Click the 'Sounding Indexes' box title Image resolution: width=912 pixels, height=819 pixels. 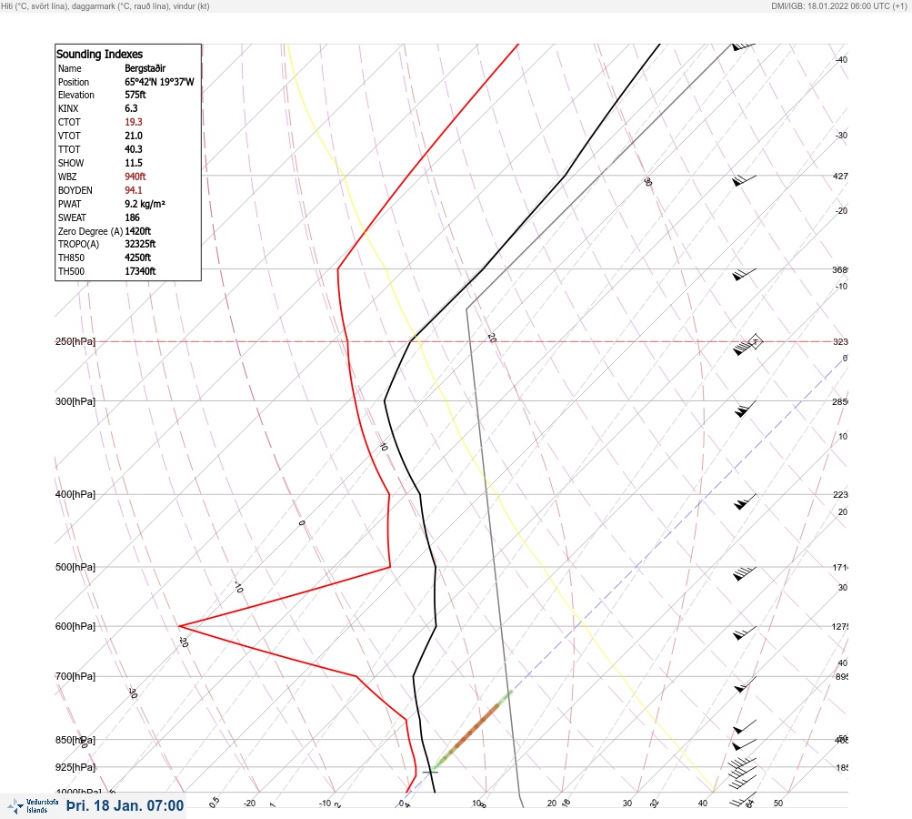point(99,54)
